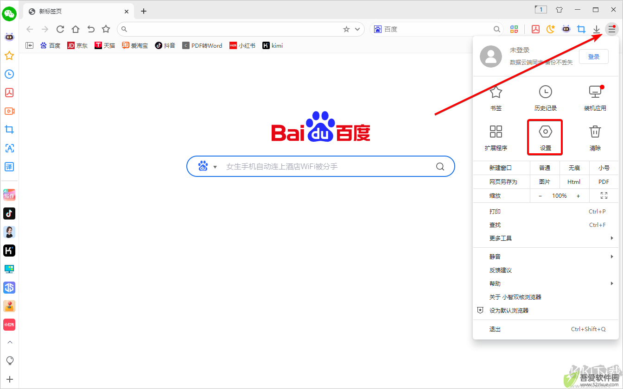
Task: Open the AI robot assistant in sidebar
Action: 9,37
